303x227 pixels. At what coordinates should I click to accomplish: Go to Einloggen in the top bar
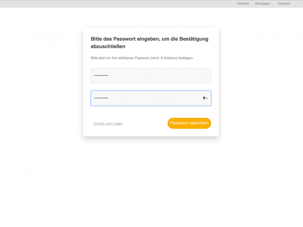point(263,4)
